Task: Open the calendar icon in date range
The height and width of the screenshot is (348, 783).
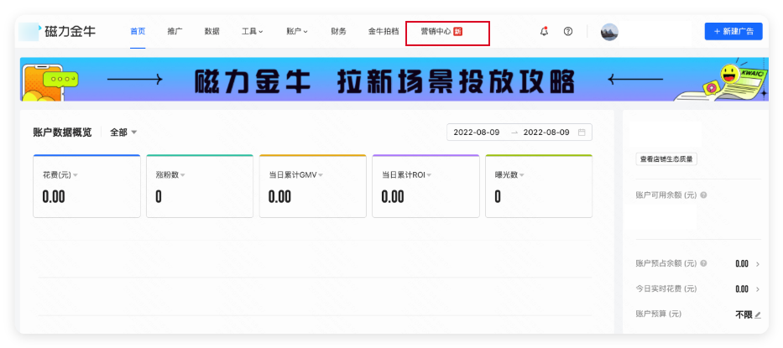Action: coord(582,132)
